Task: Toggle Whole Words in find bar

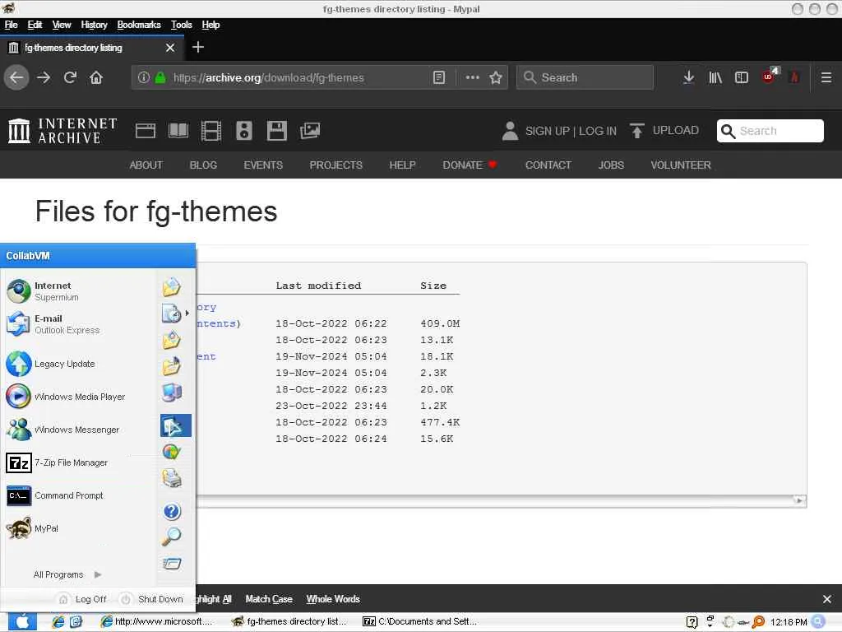Action: [333, 599]
